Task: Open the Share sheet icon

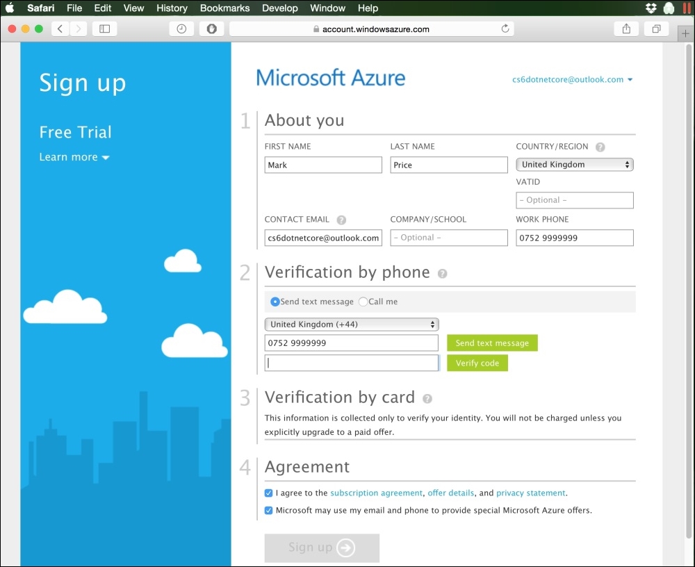Action: 626,28
